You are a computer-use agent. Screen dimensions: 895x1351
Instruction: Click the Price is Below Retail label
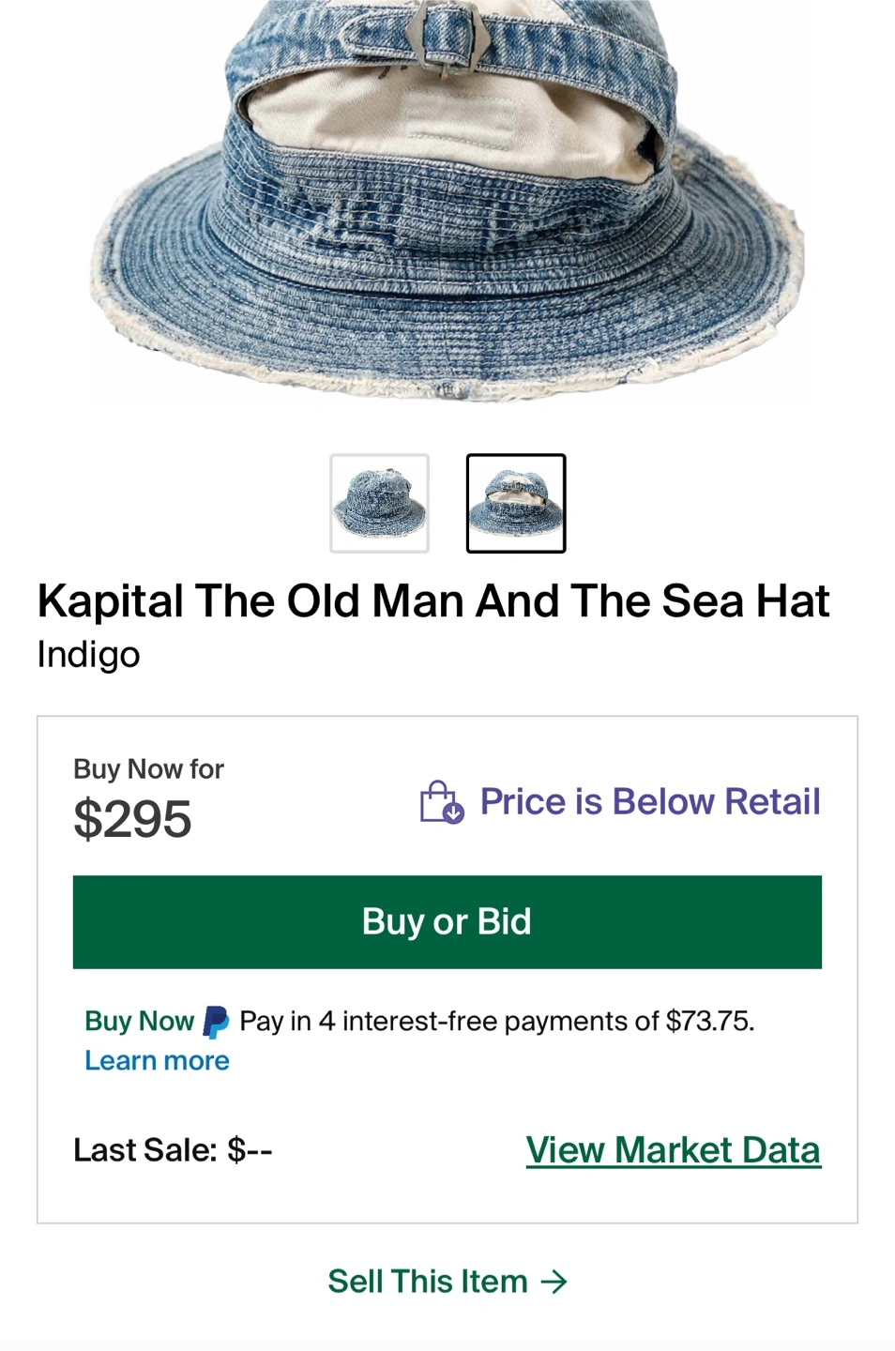[x=649, y=802]
